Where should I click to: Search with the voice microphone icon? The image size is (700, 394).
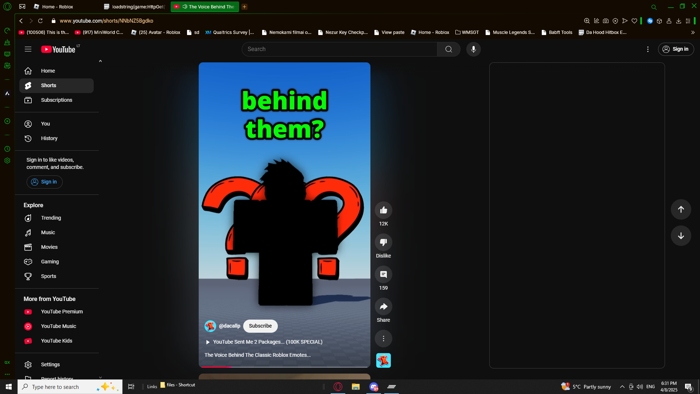pyautogui.click(x=473, y=49)
